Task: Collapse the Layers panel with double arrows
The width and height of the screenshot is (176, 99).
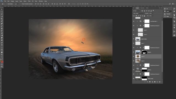Action: tap(159, 8)
